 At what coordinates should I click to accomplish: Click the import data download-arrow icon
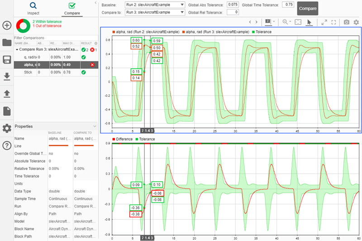[x=7, y=76]
